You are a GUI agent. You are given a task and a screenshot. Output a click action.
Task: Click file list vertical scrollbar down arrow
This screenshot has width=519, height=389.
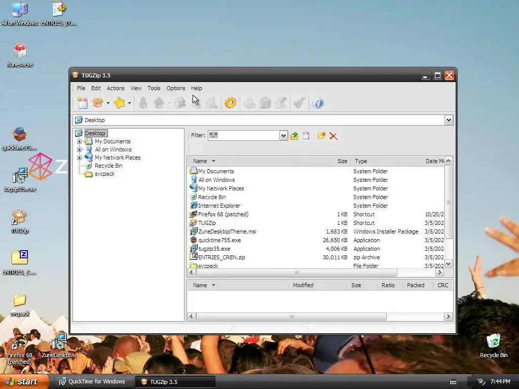coord(448,264)
